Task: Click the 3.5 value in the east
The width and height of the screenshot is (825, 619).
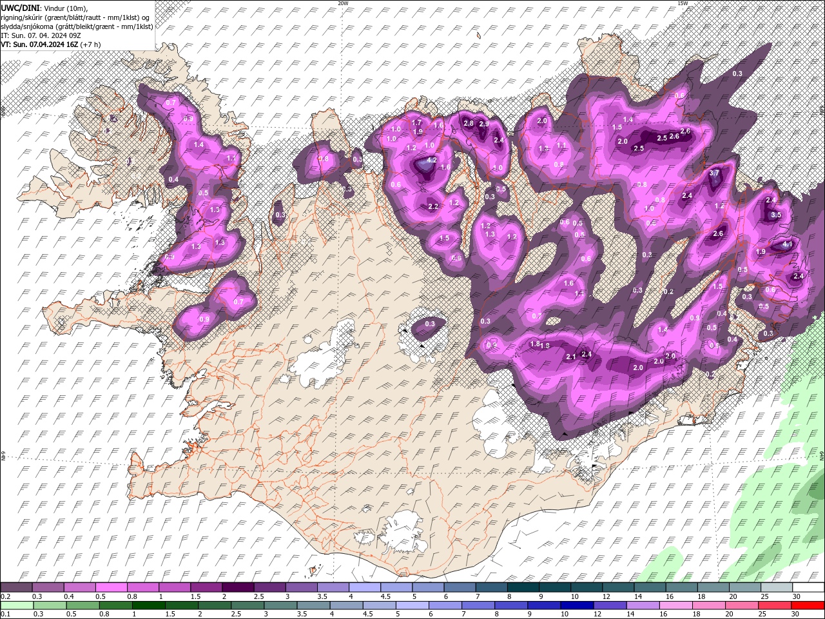Action: click(x=776, y=215)
